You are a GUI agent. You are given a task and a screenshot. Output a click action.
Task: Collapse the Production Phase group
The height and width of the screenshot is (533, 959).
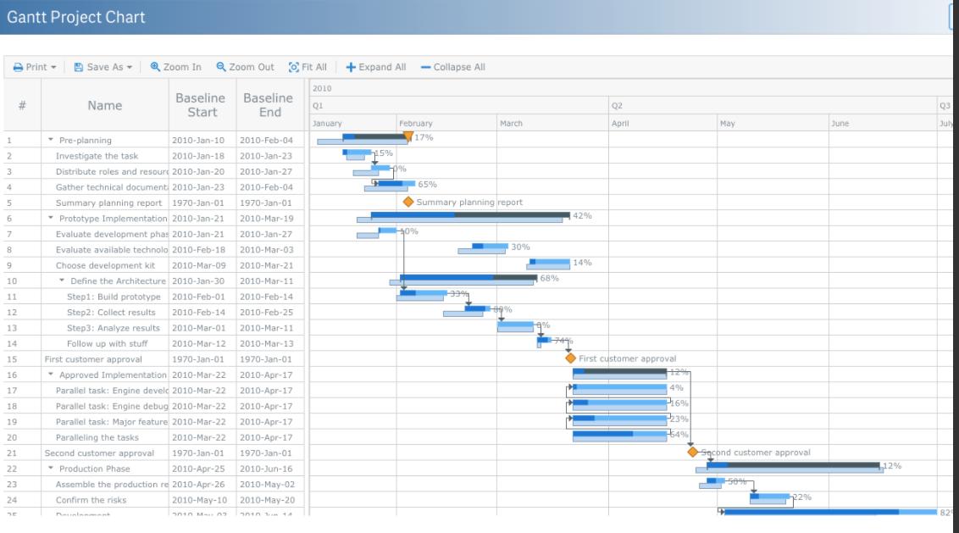click(51, 469)
